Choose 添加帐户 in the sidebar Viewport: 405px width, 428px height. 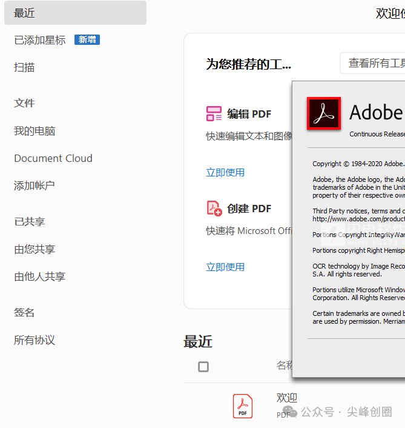[35, 186]
